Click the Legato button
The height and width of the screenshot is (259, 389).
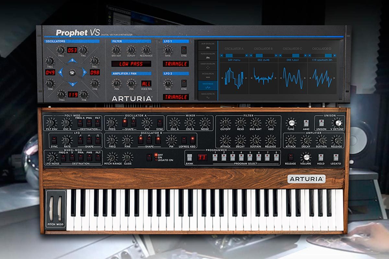[x=336, y=157]
